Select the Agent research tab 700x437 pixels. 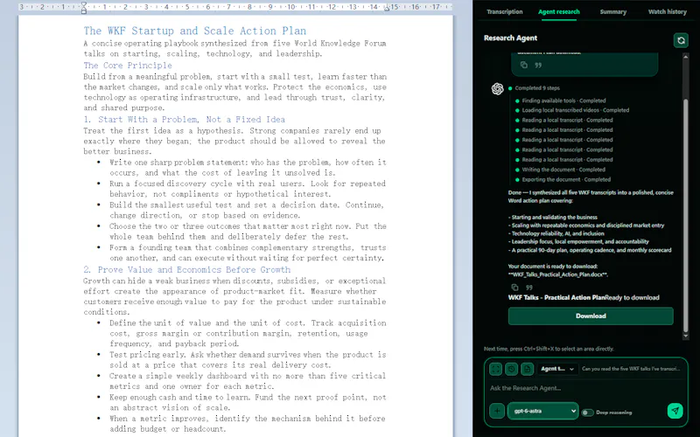(x=559, y=12)
